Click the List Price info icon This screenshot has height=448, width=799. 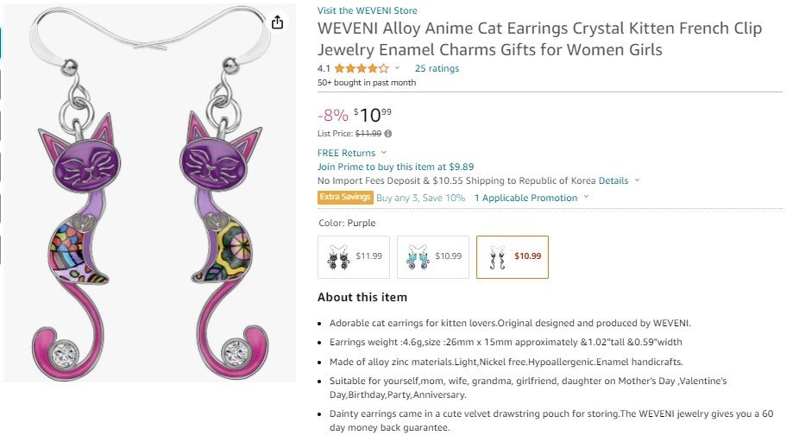[388, 134]
